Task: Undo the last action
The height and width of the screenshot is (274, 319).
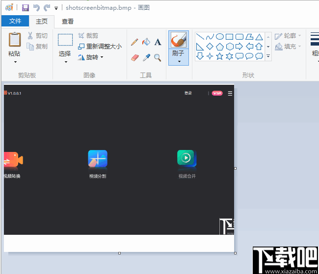Action: tap(36, 8)
